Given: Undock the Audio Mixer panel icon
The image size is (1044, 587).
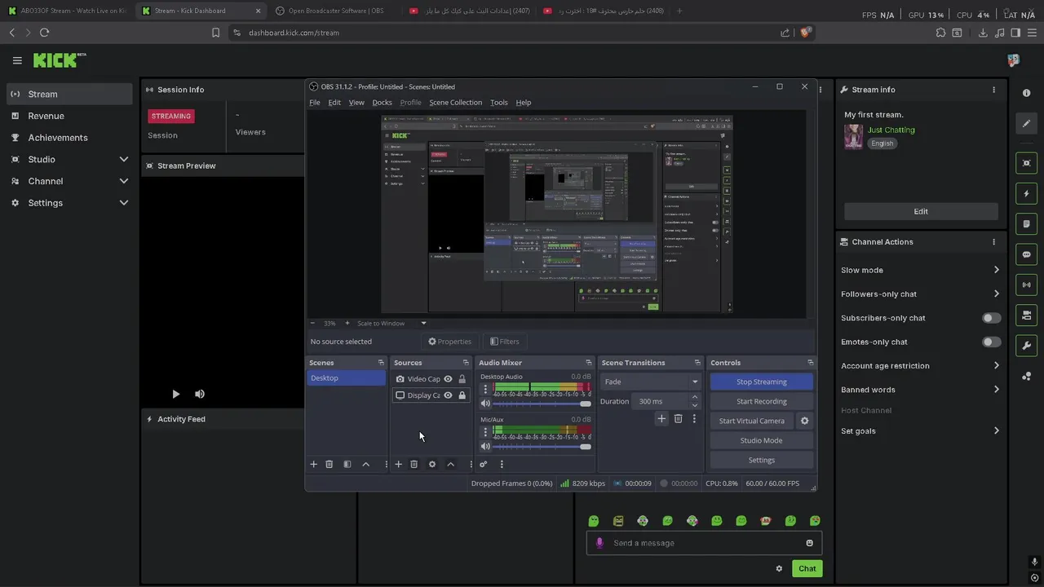Looking at the screenshot, I should (x=588, y=363).
